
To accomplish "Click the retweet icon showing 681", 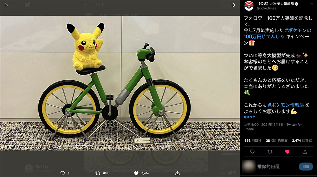I will 98,173.
